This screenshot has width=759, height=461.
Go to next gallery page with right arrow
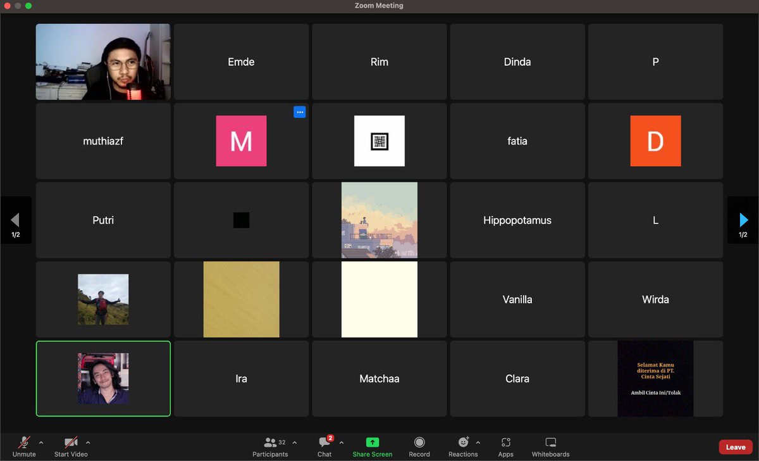click(743, 220)
